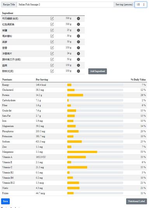Delete the 30 g ingredient row
The height and width of the screenshot is (208, 149).
tap(78, 36)
